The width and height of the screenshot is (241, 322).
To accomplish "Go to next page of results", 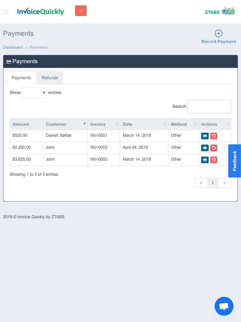I will point(224,183).
